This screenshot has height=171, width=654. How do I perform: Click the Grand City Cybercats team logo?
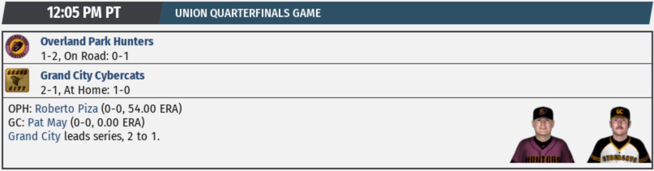click(x=17, y=80)
